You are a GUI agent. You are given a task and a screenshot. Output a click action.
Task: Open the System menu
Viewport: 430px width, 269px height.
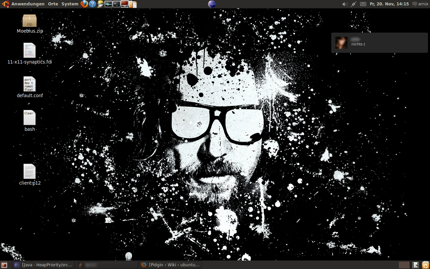(x=70, y=4)
